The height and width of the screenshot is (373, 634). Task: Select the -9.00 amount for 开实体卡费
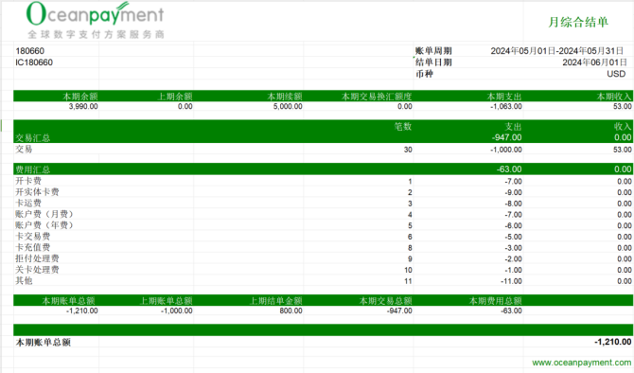click(513, 192)
